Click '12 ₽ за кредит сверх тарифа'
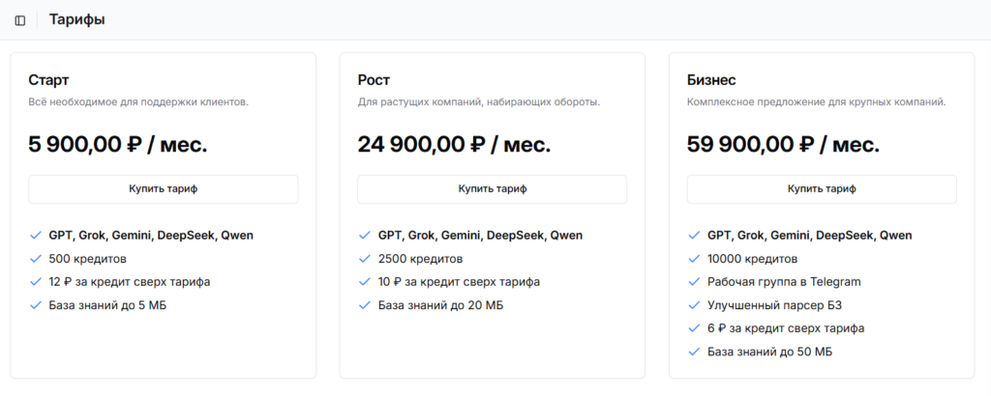The image size is (991, 396). [130, 282]
